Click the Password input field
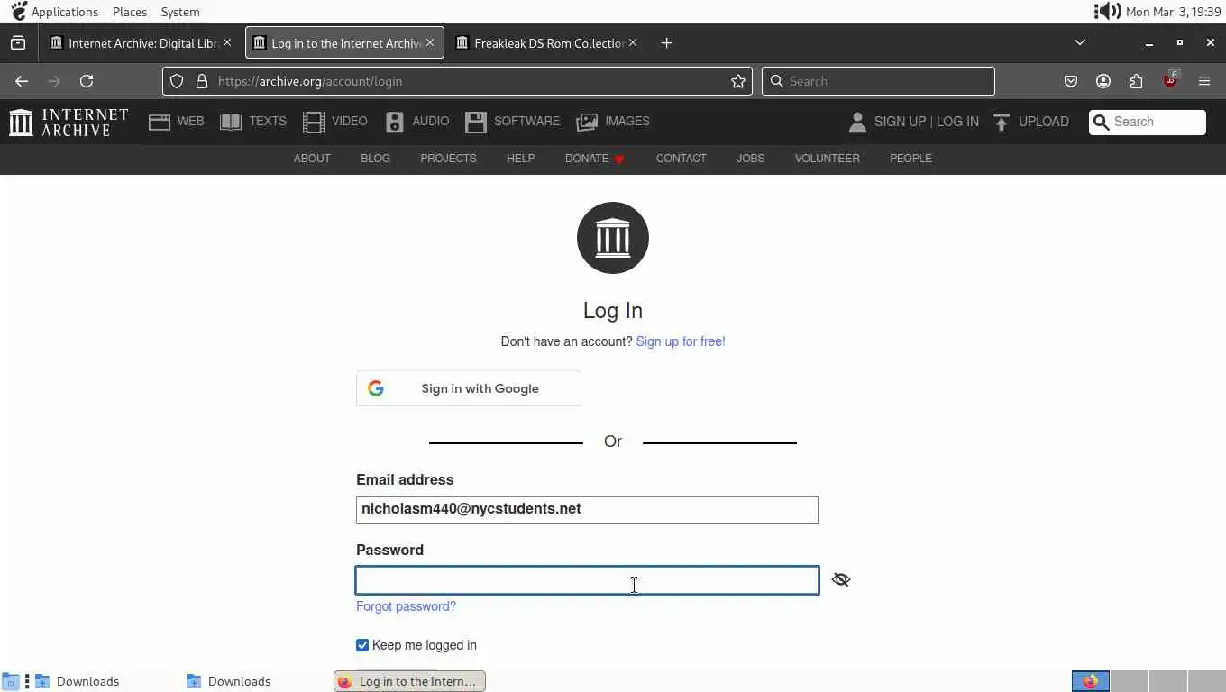 coord(587,580)
